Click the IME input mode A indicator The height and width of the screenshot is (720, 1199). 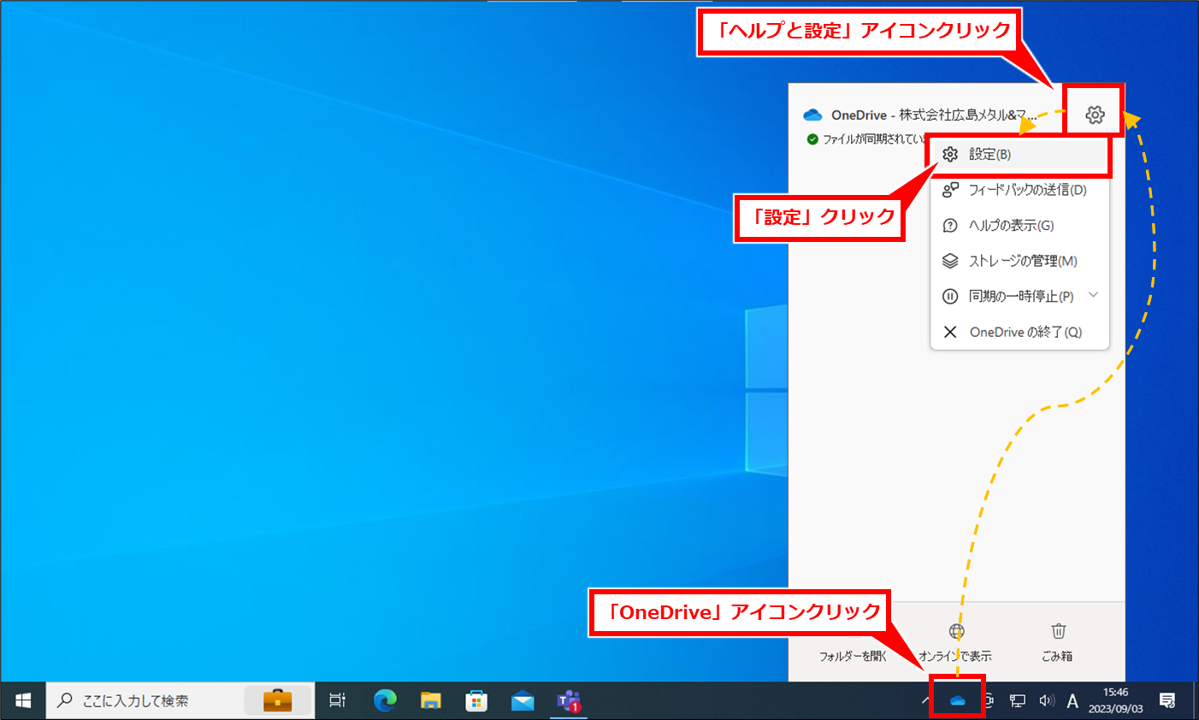(x=1072, y=701)
